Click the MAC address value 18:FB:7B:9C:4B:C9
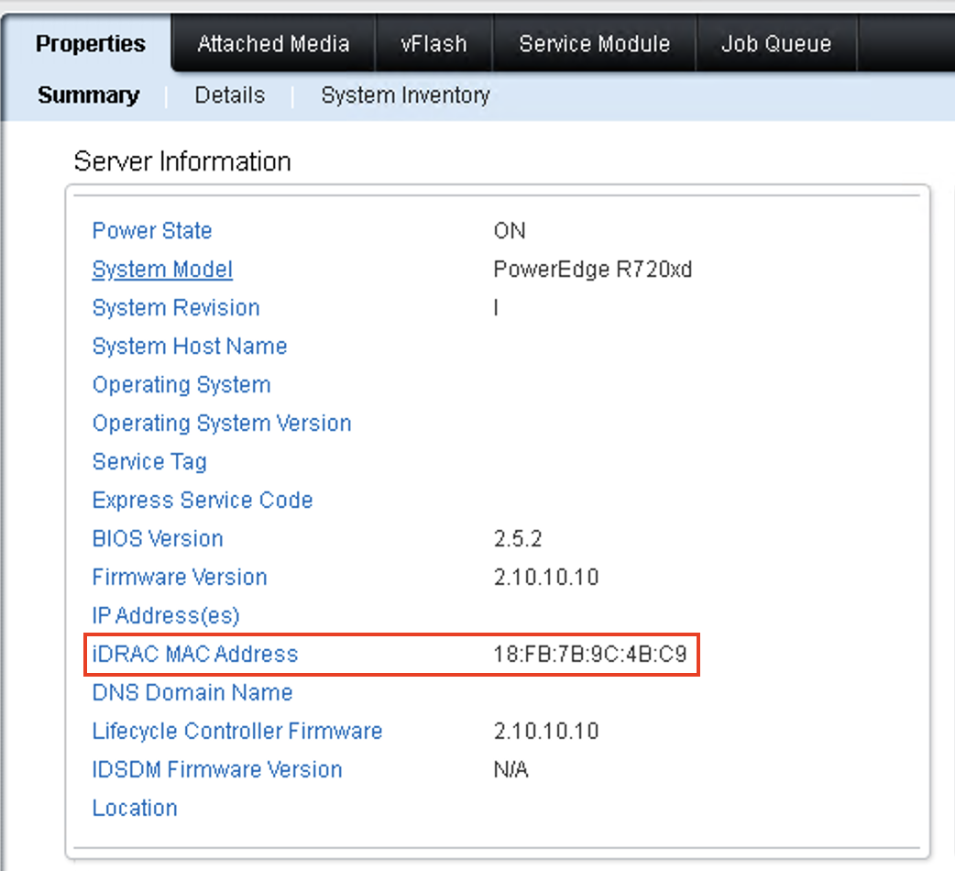This screenshot has width=955, height=871. [x=590, y=655]
